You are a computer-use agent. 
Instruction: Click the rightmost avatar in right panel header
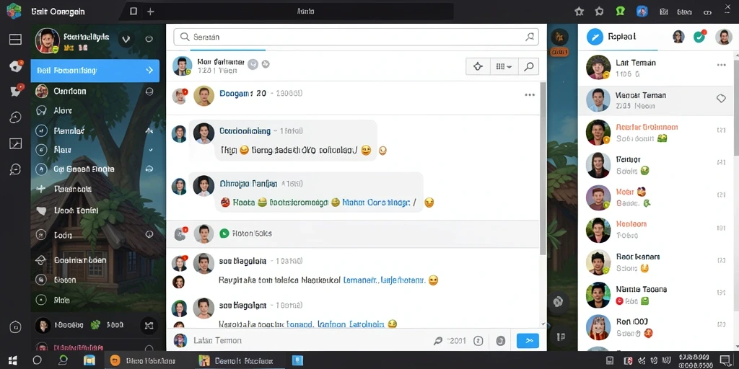(x=723, y=37)
